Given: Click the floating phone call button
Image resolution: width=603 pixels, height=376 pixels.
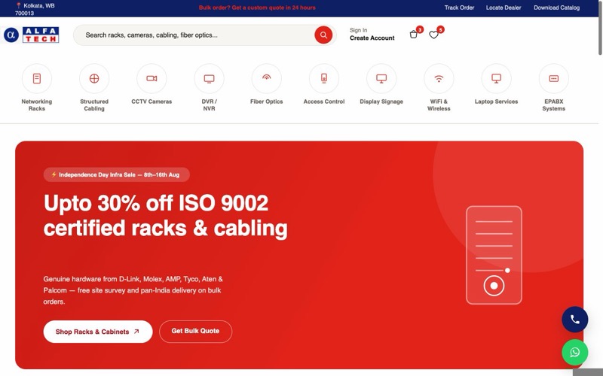Looking at the screenshot, I should point(574,319).
